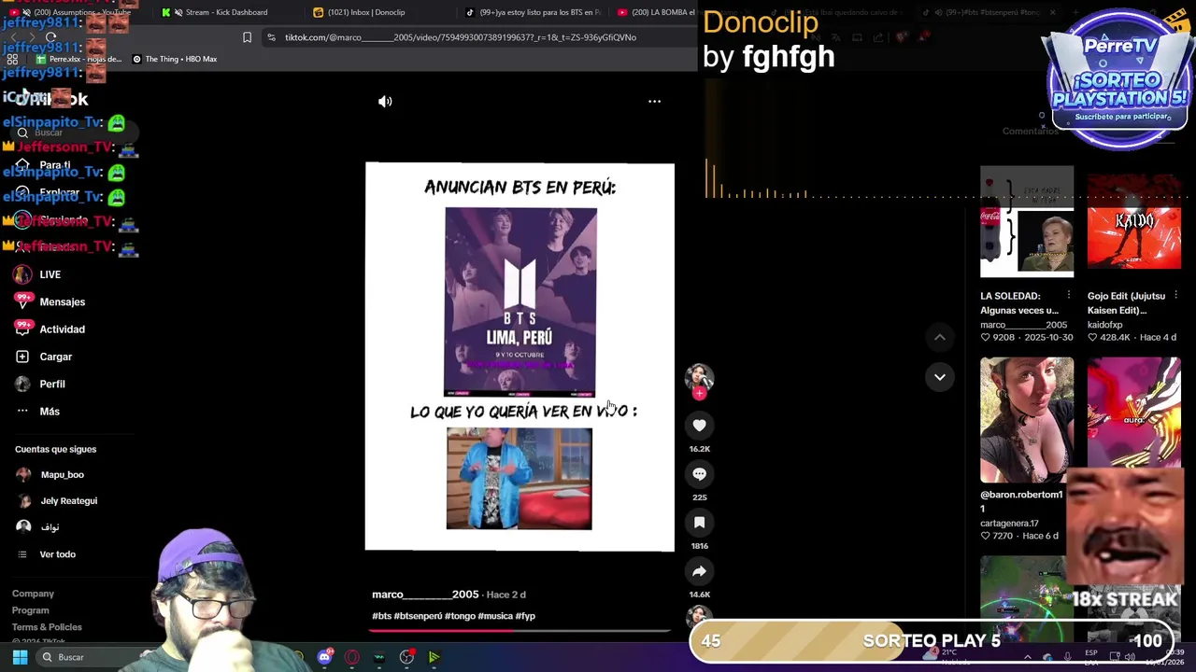
Task: Open The Thing HBO Max bookmark
Action: coord(175,59)
